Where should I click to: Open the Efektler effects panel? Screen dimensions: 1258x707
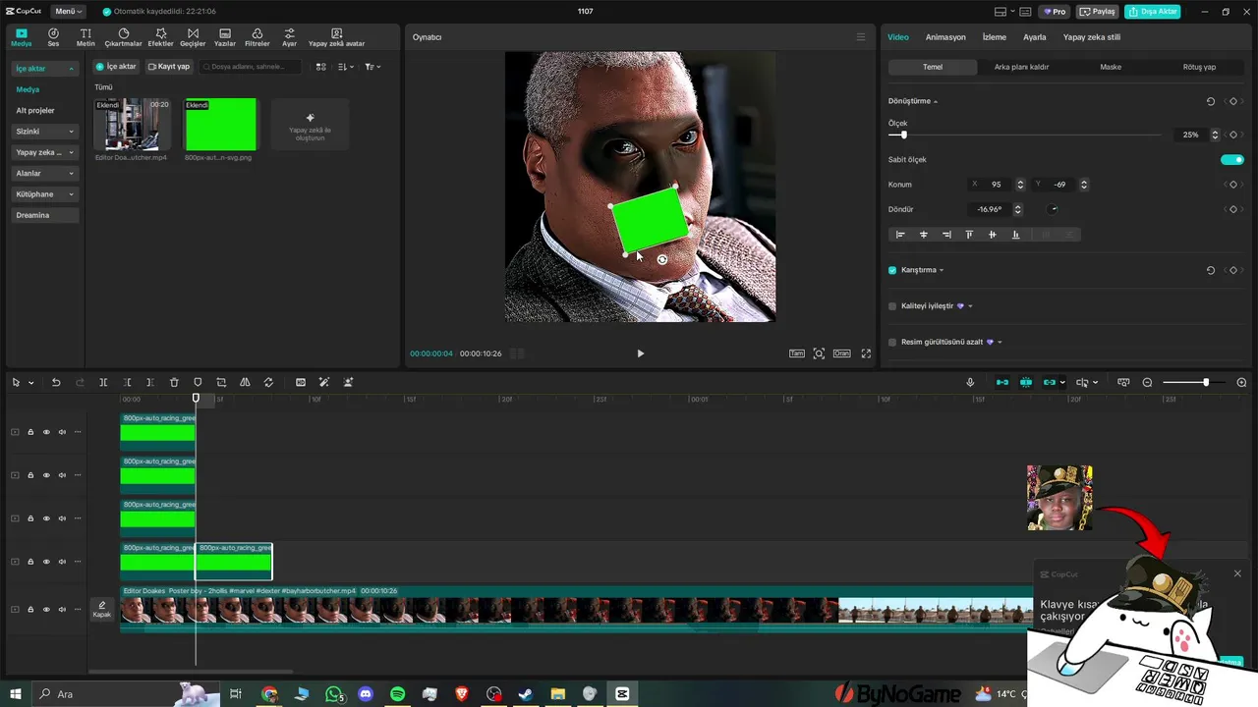160,37
